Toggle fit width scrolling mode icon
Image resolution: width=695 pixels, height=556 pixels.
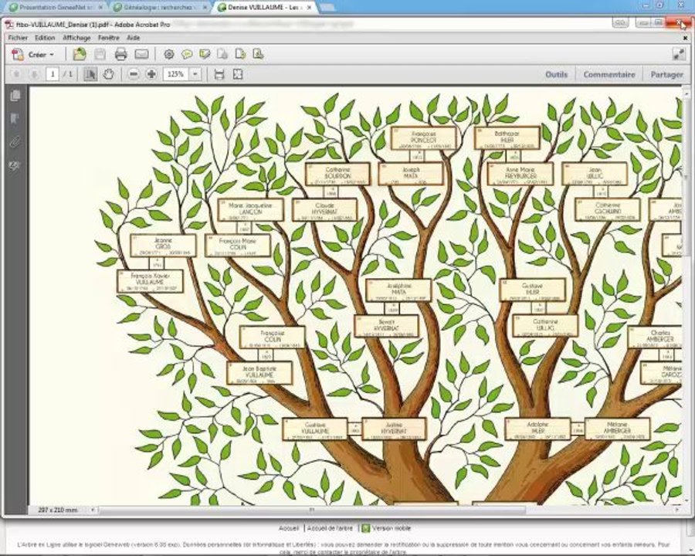point(219,74)
